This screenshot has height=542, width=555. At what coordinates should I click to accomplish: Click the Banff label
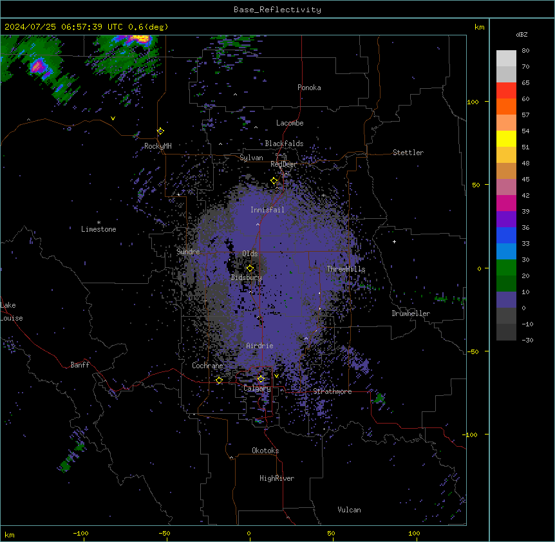point(80,365)
